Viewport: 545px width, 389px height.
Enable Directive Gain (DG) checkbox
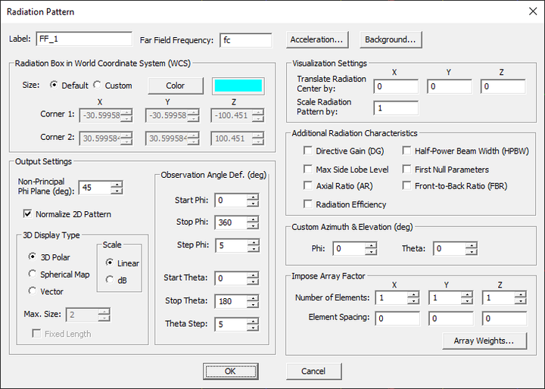coord(308,151)
